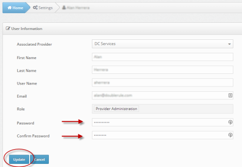Click the house icon in Home
Screen dimensions: 242x167
[x=9, y=8]
